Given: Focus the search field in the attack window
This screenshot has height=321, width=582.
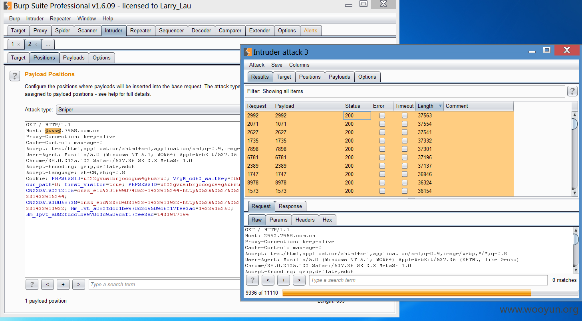Looking at the screenshot, I should [x=428, y=280].
